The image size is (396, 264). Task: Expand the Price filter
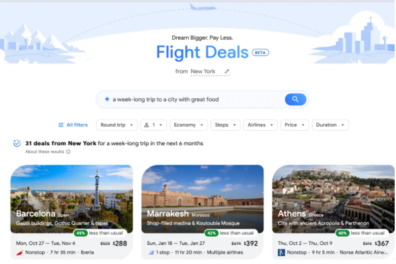coord(294,125)
